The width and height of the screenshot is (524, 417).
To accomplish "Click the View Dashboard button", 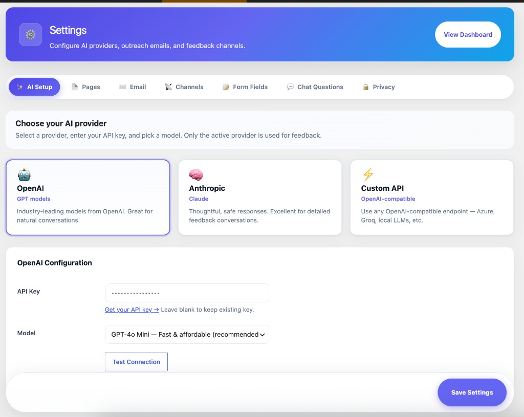I will click(x=468, y=34).
